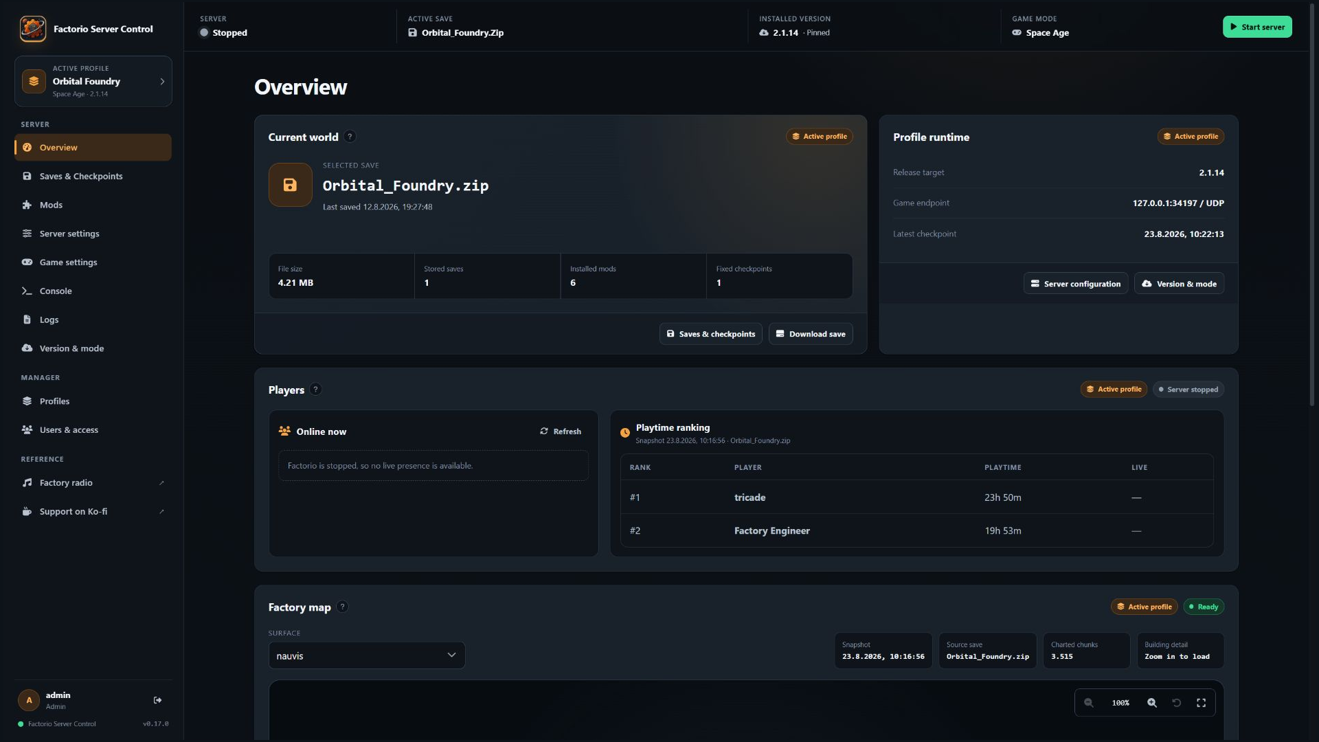Screen dimensions: 1319x742
Task: Reset the factory map view
Action: (x=1177, y=703)
